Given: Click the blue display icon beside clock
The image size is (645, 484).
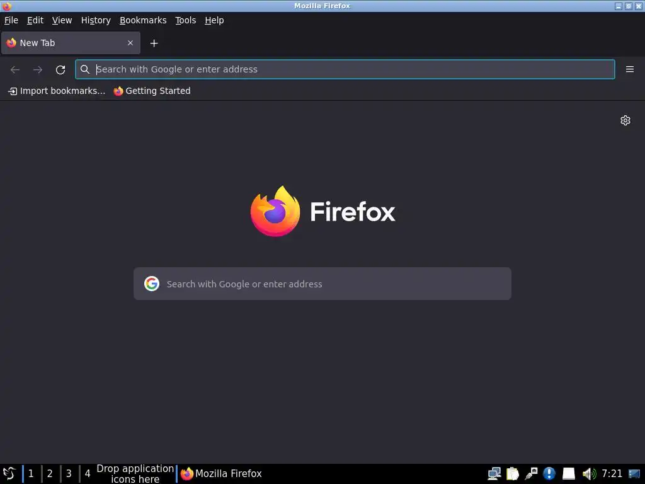Looking at the screenshot, I should point(634,474).
